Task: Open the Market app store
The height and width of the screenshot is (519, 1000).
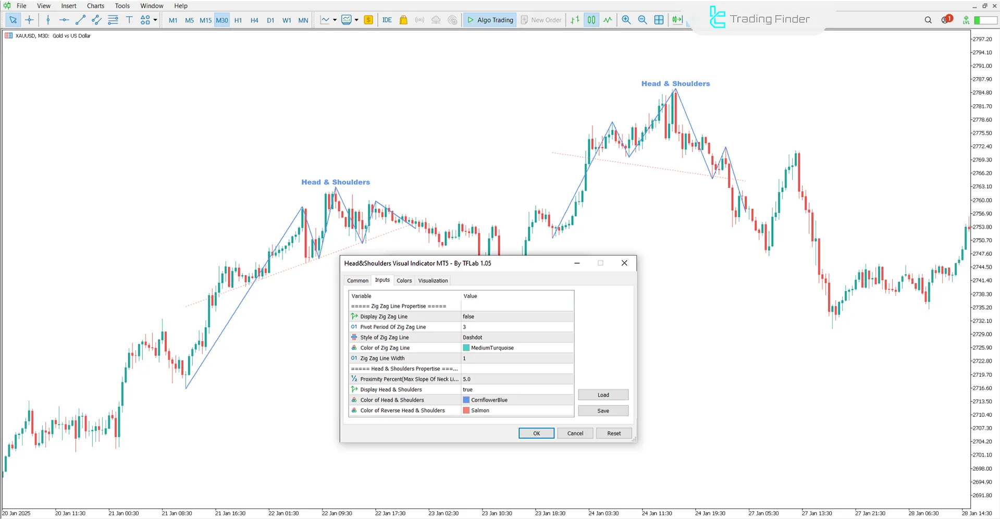Action: [403, 20]
